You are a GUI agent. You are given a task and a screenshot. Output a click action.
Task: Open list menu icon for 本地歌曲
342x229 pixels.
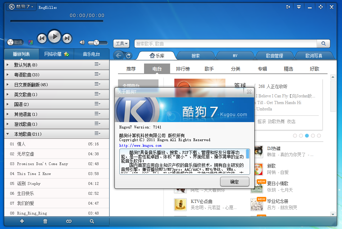(x=97, y=133)
